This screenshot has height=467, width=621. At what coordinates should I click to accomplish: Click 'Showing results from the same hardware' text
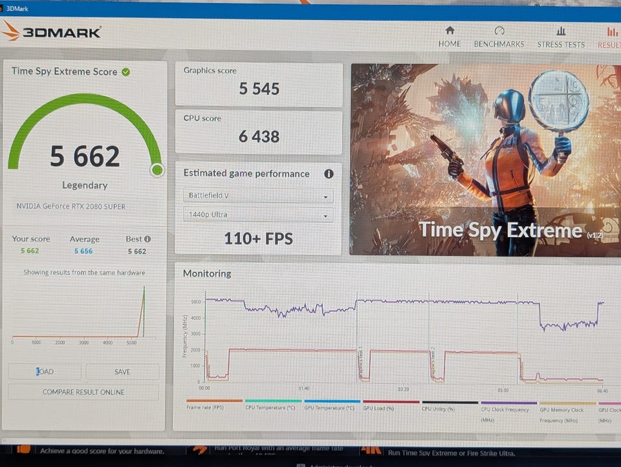(84, 273)
